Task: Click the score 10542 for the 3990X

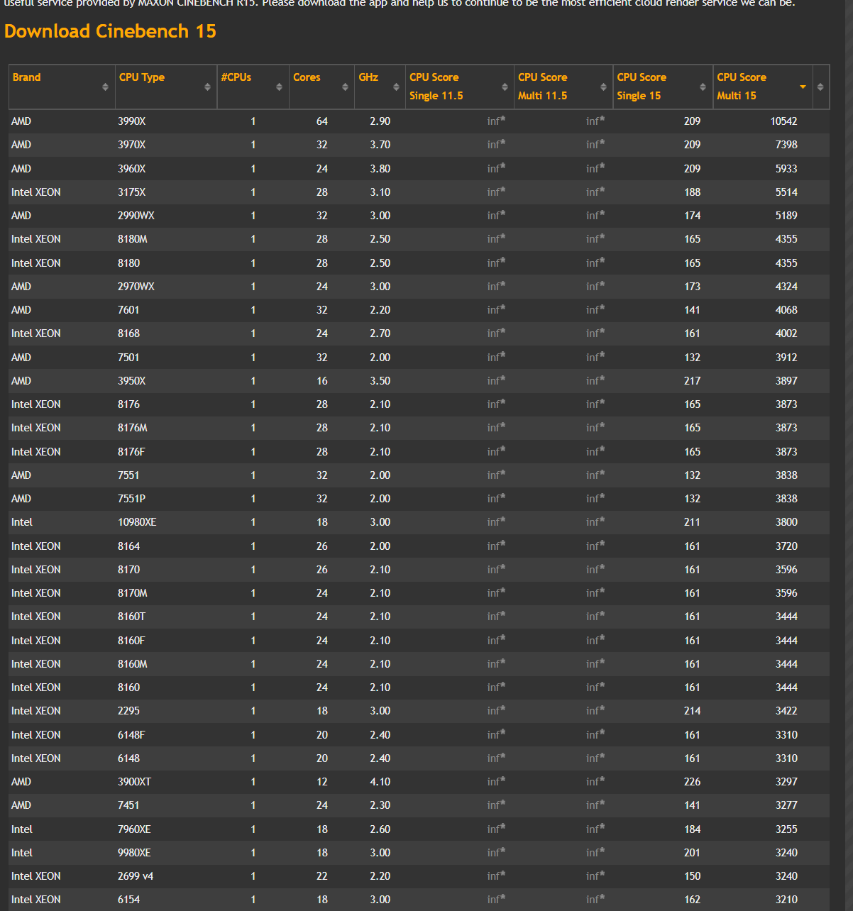Action: pyautogui.click(x=783, y=121)
